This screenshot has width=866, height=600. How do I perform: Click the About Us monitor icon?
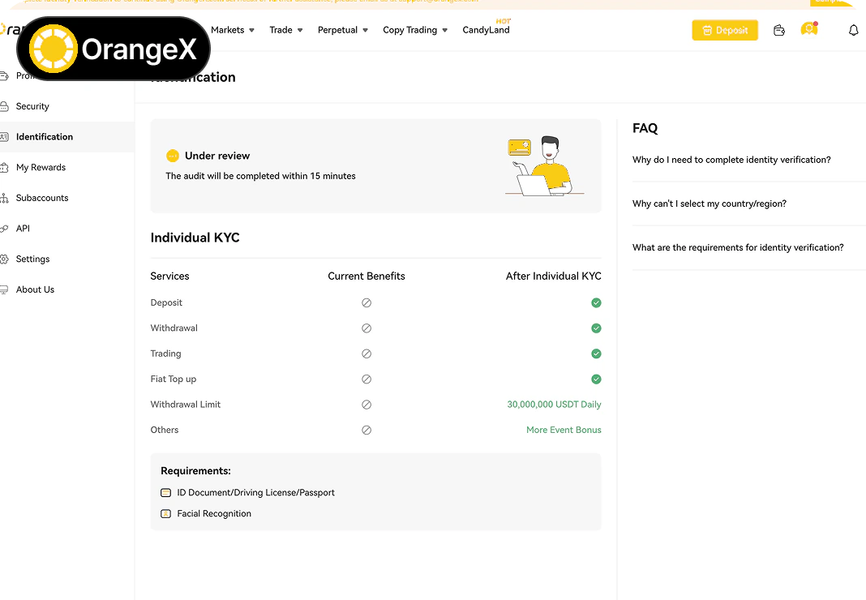(x=4, y=289)
